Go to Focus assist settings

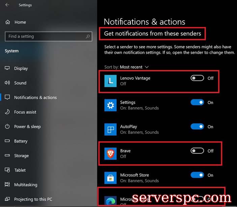(25, 112)
